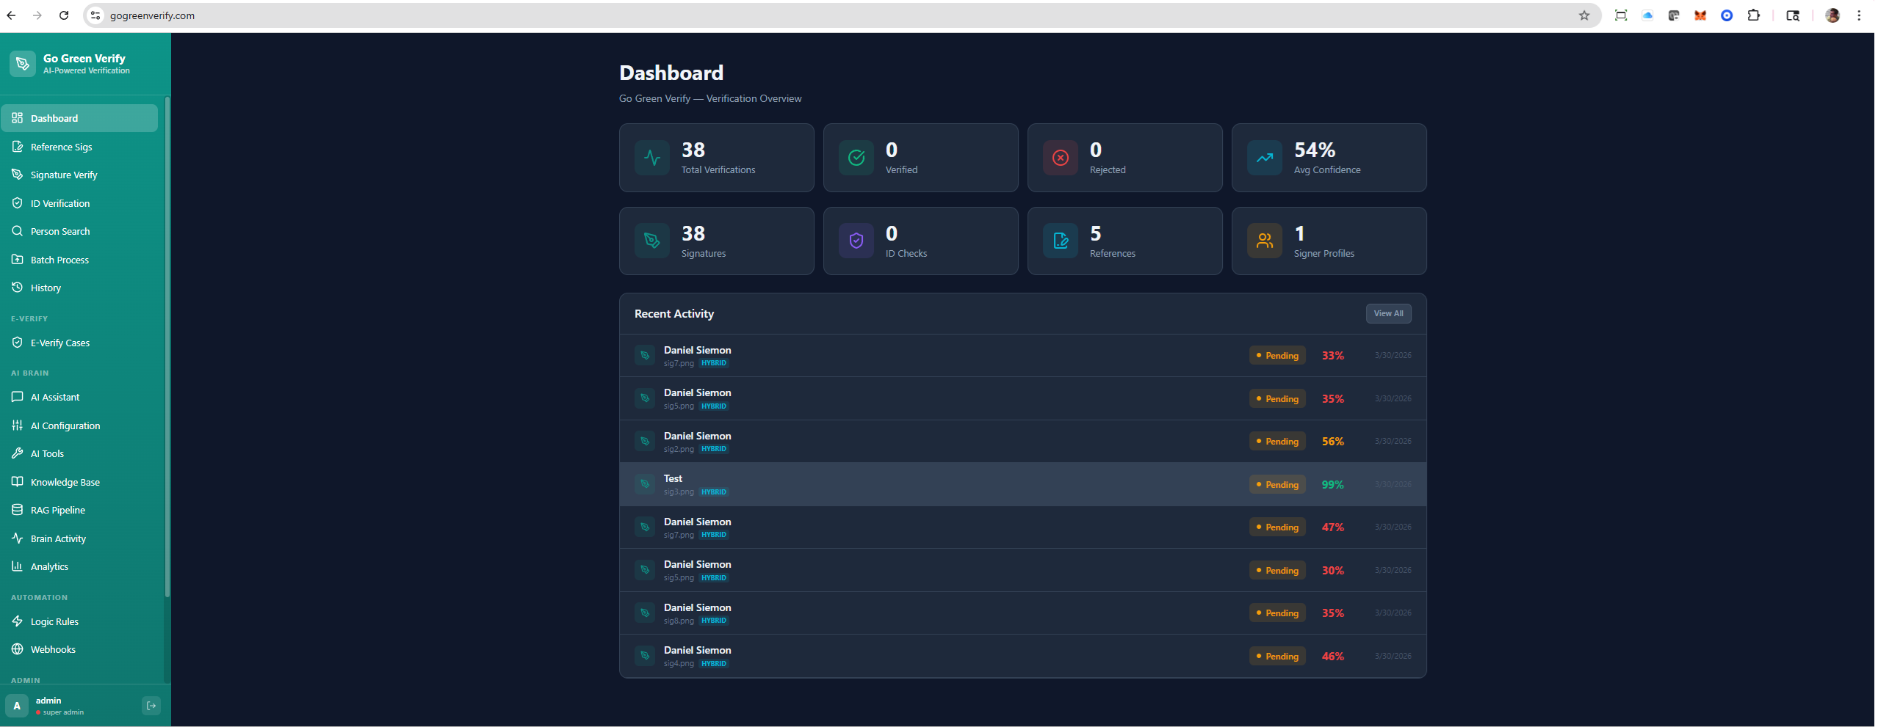Click the Avg Confidence stat card

coord(1328,158)
